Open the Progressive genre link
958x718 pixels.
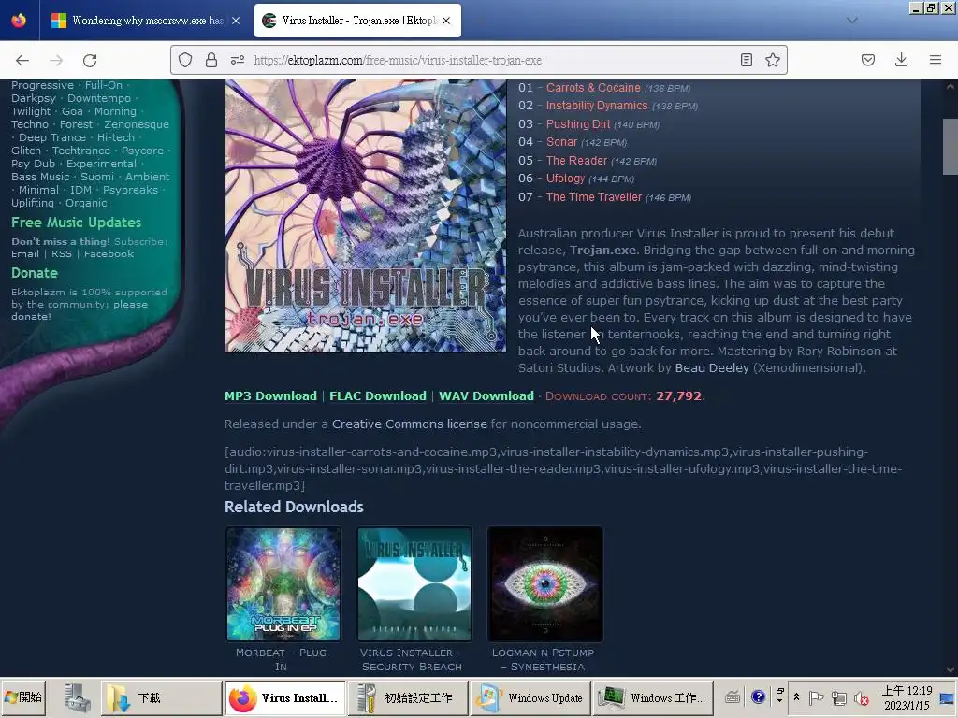[42, 85]
